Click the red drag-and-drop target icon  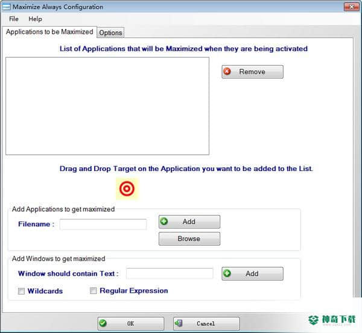[127, 188]
